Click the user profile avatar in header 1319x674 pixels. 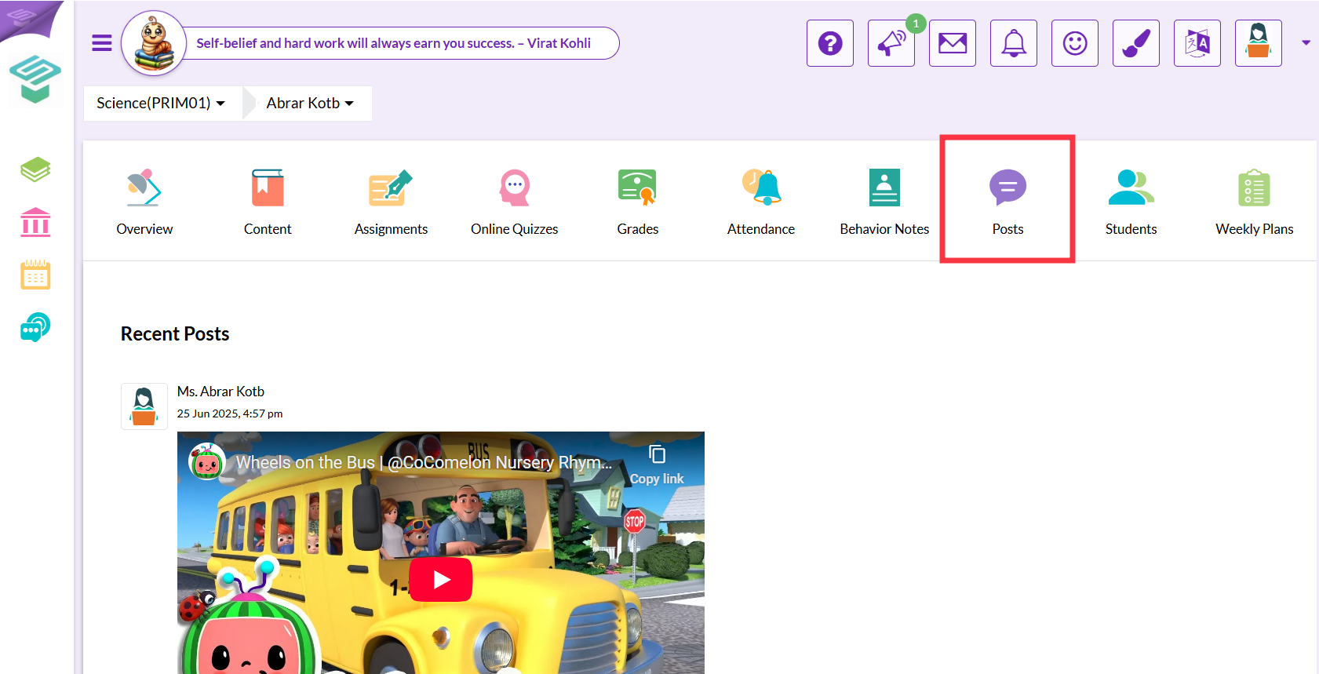pyautogui.click(x=1259, y=43)
